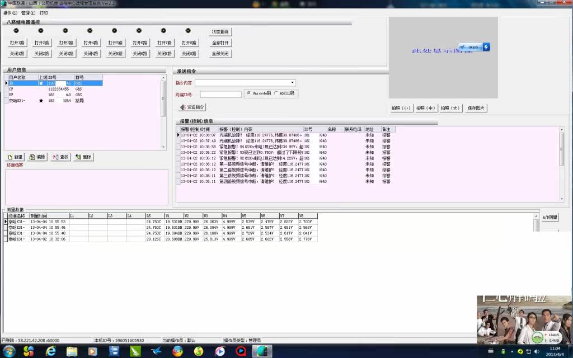The width and height of the screenshot is (573, 358).
Task: Select the Unicode码 radio option
Action: [249, 93]
